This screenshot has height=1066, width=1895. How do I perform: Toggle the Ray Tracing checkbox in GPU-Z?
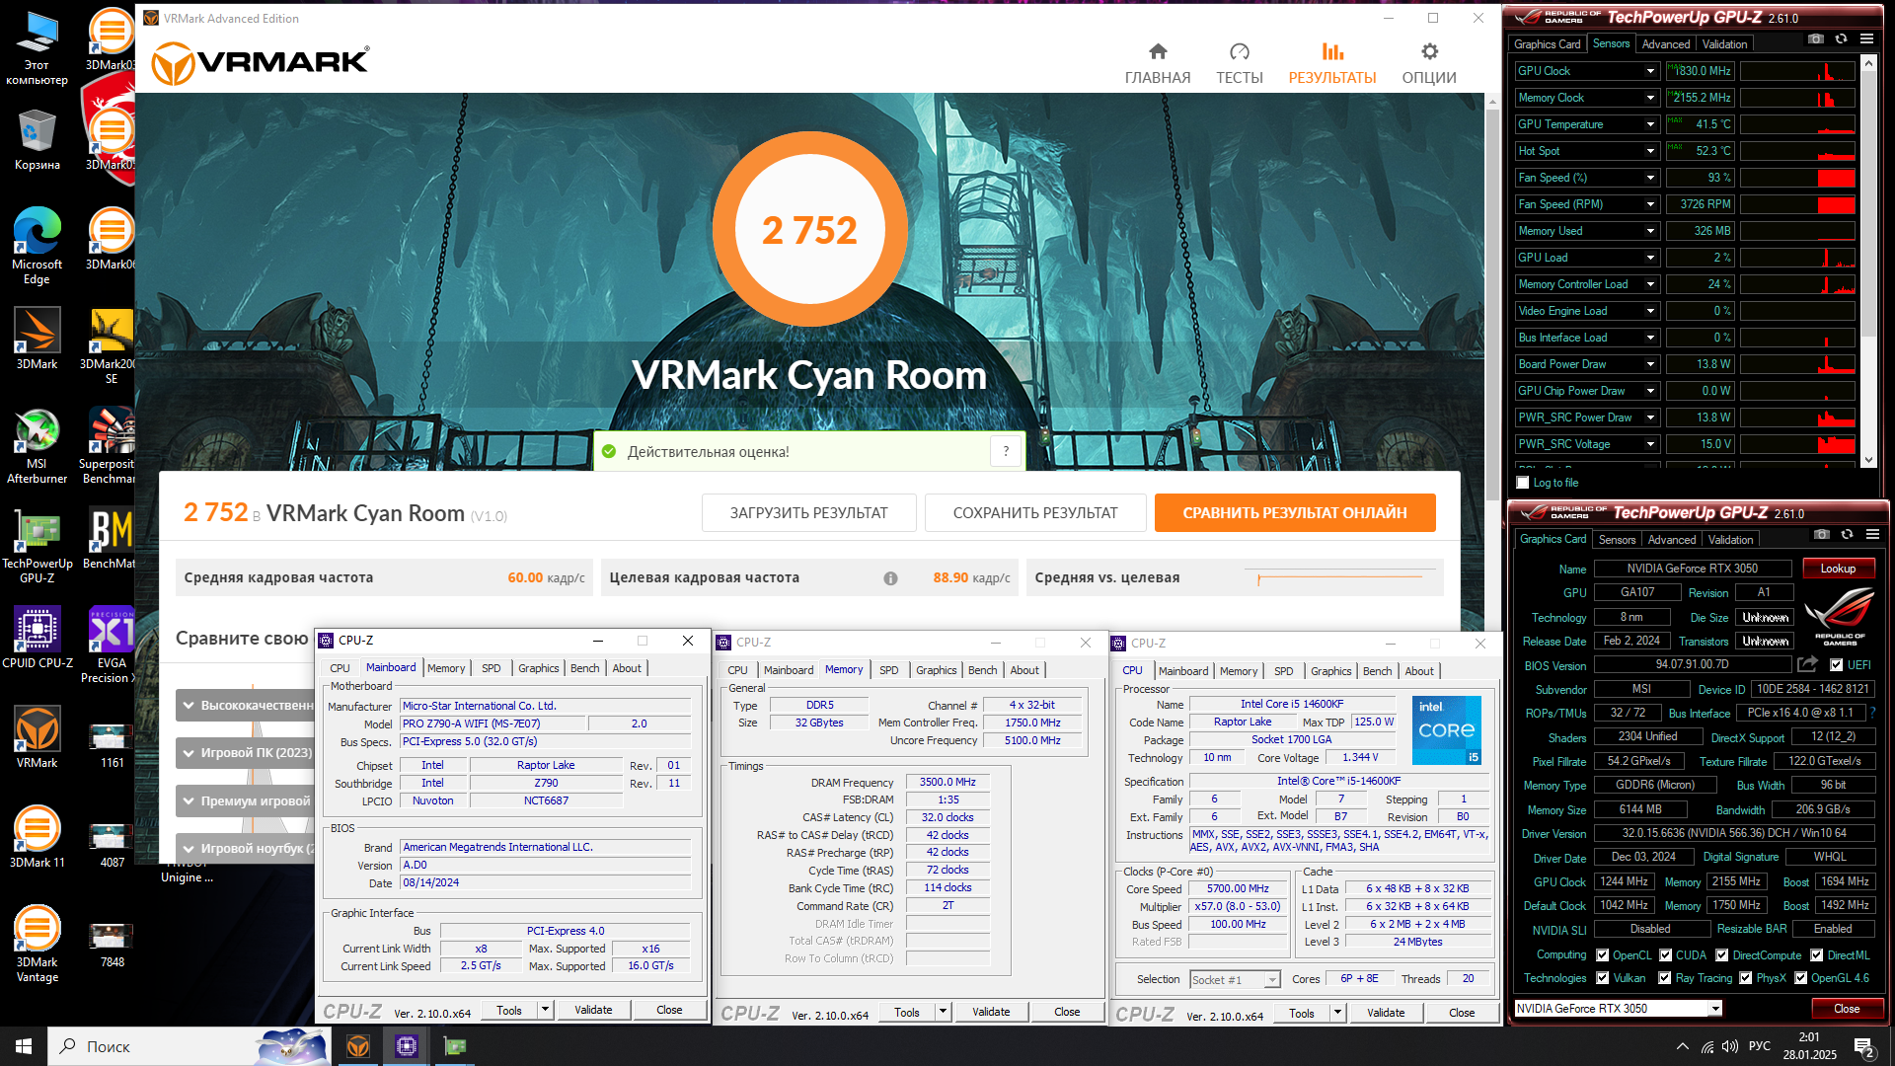coord(1665,978)
